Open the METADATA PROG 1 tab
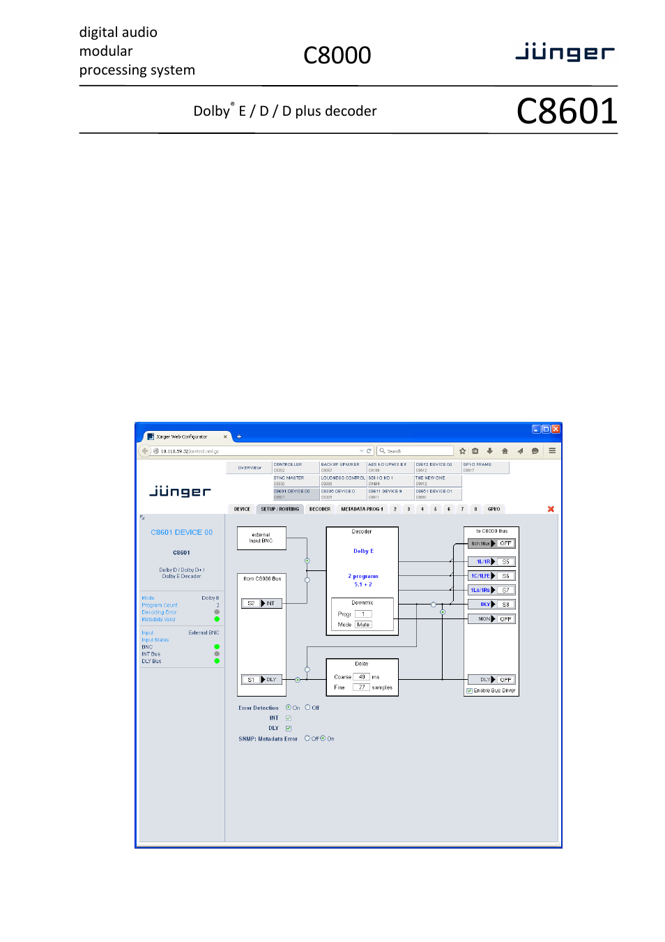Image resolution: width=665 pixels, height=942 pixels. [x=362, y=509]
